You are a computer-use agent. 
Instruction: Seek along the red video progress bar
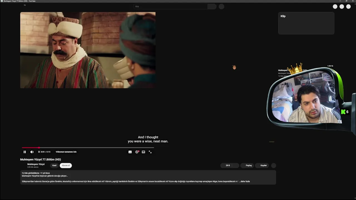[88, 148]
